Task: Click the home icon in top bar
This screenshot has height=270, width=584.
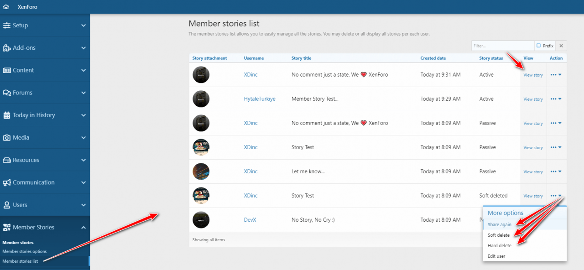Action: pos(6,7)
